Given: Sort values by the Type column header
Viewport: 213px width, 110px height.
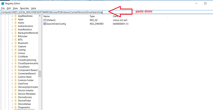Looking at the screenshot, I should (100, 16).
